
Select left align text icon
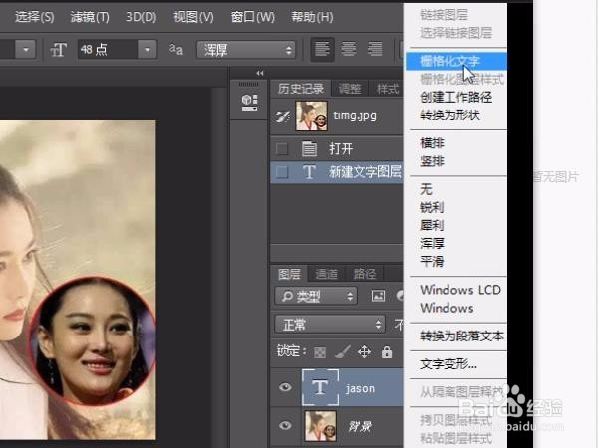(322, 49)
